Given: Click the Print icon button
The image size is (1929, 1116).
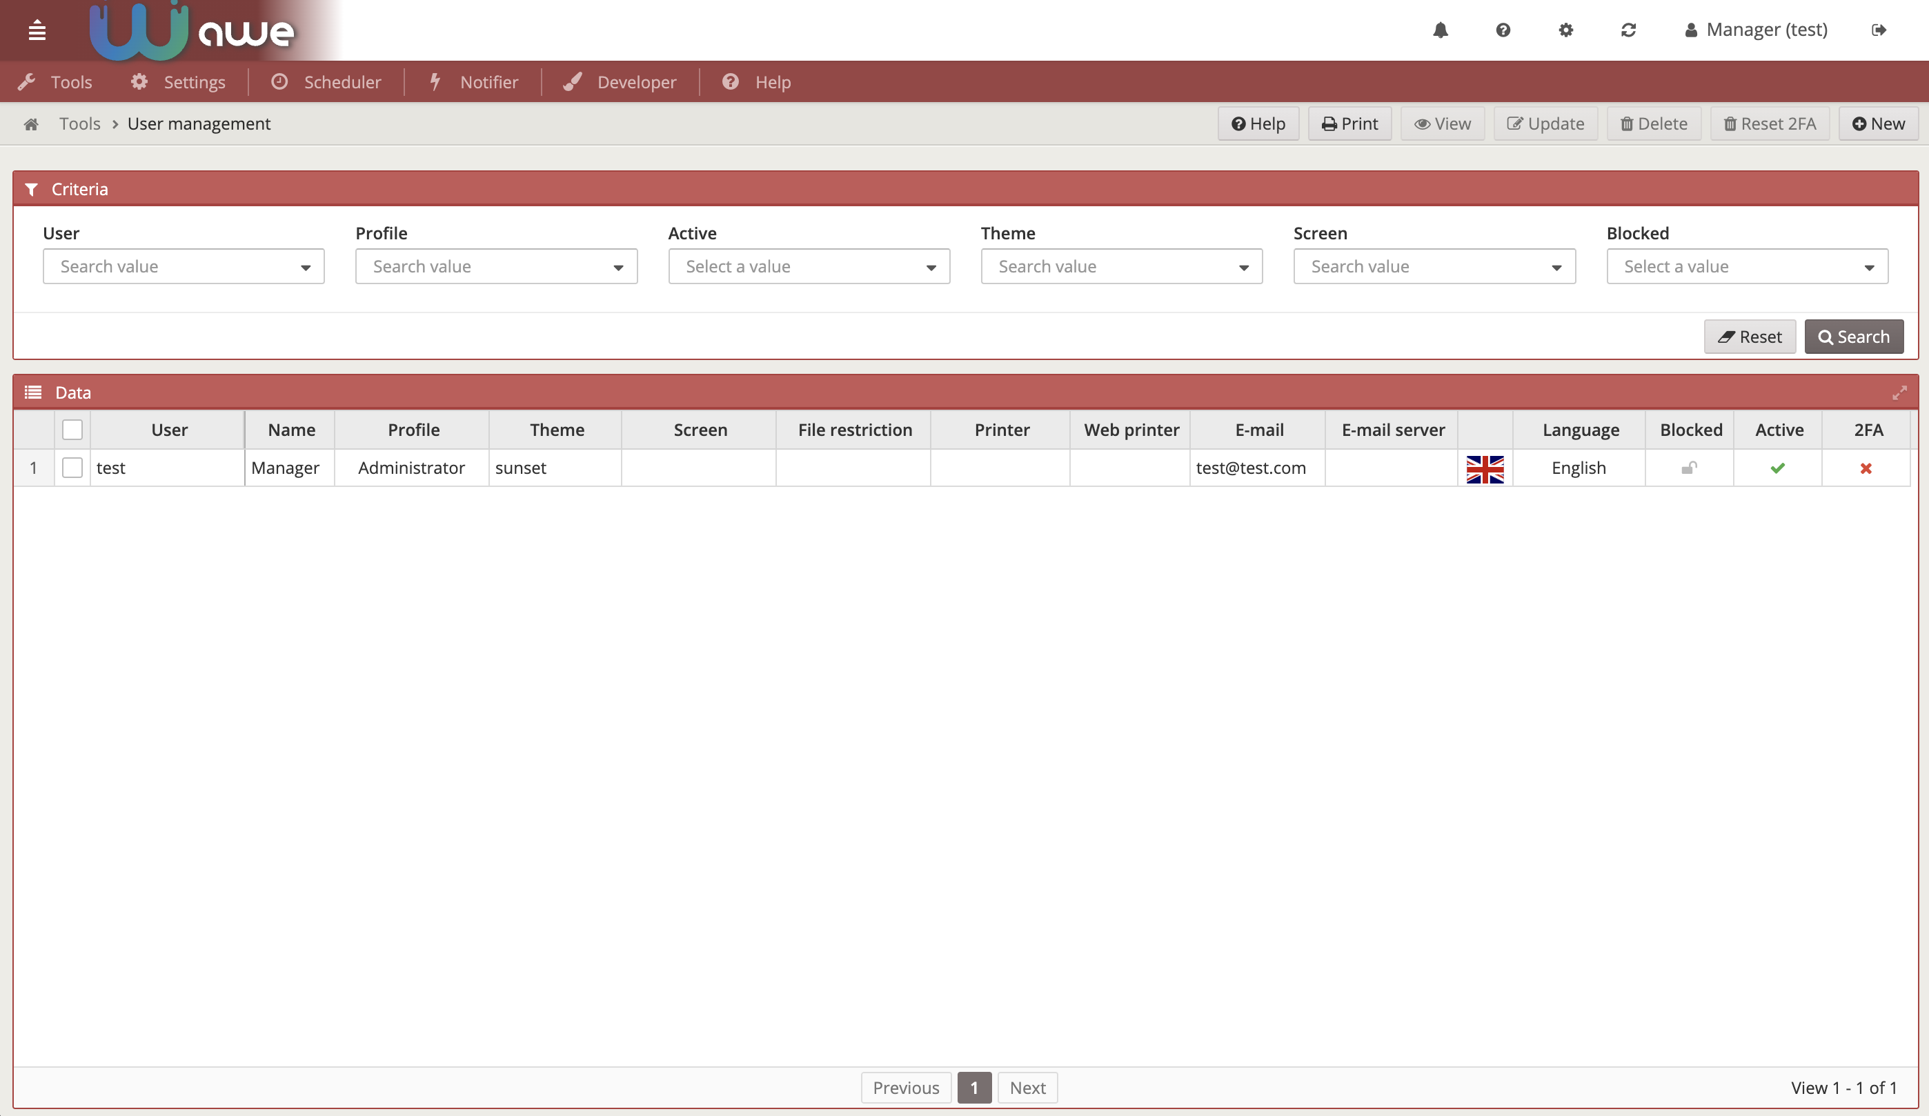Looking at the screenshot, I should pos(1349,123).
